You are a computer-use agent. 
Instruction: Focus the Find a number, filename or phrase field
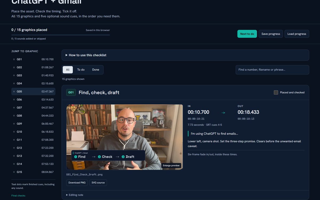click(272, 70)
